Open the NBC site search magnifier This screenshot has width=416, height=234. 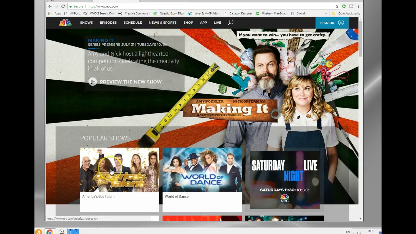[231, 22]
